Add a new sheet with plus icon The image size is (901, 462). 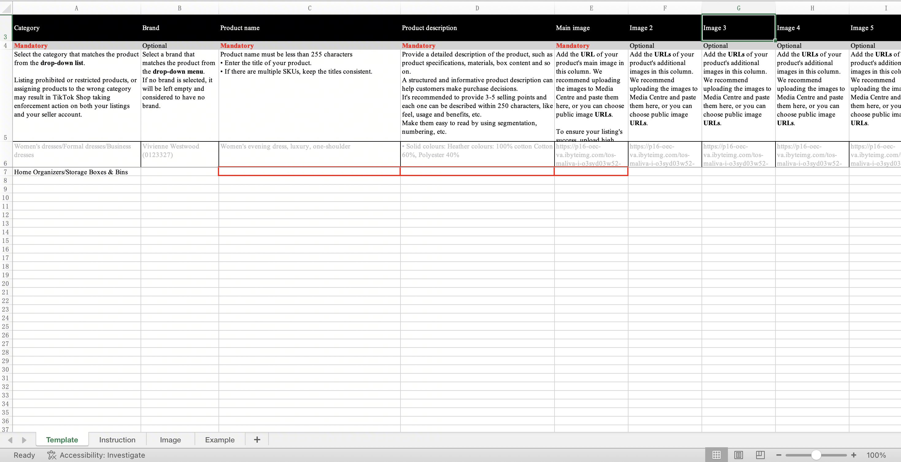tap(257, 440)
